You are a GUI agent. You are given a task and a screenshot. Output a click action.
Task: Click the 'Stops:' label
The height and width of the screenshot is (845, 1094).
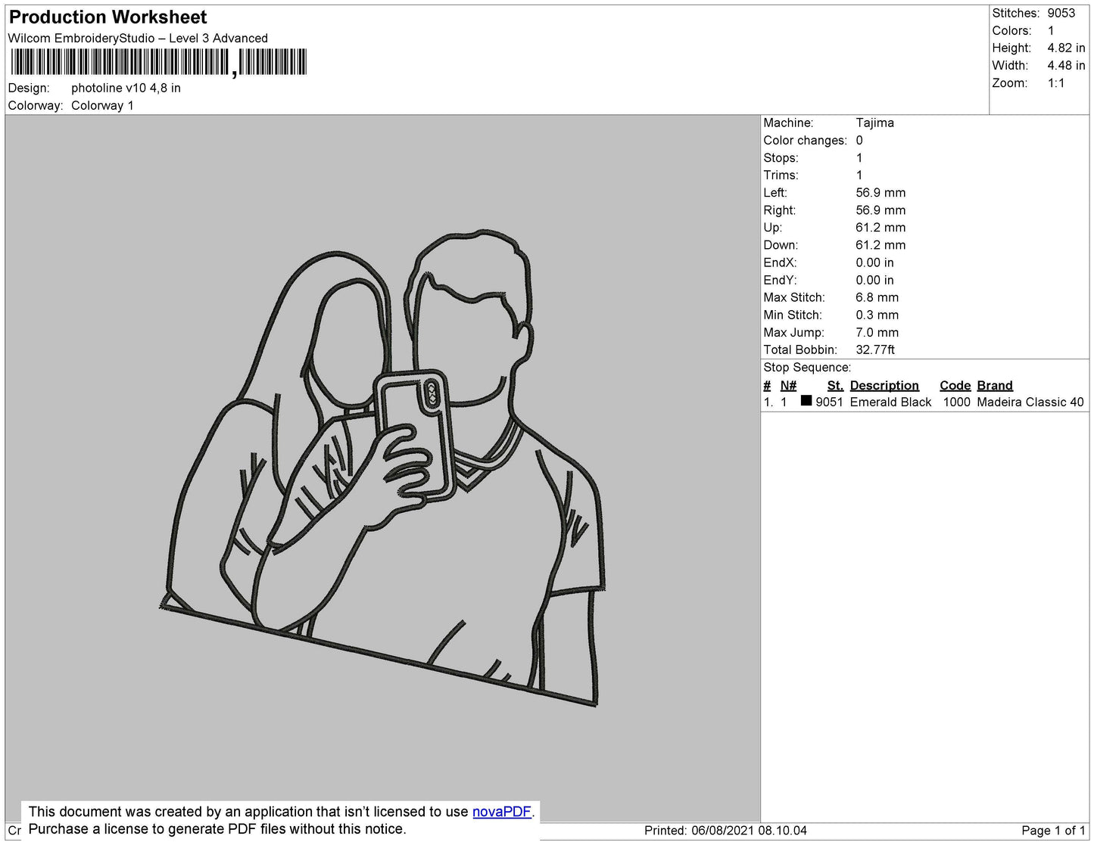tap(781, 157)
